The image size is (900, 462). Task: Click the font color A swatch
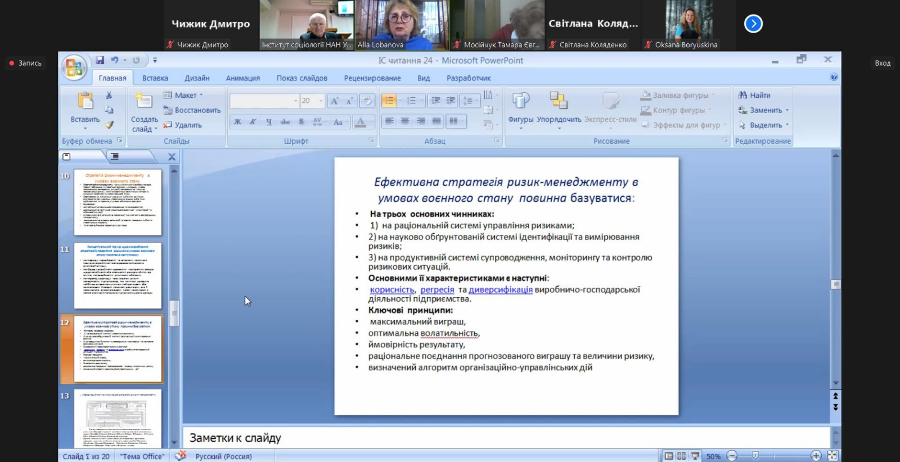(361, 121)
